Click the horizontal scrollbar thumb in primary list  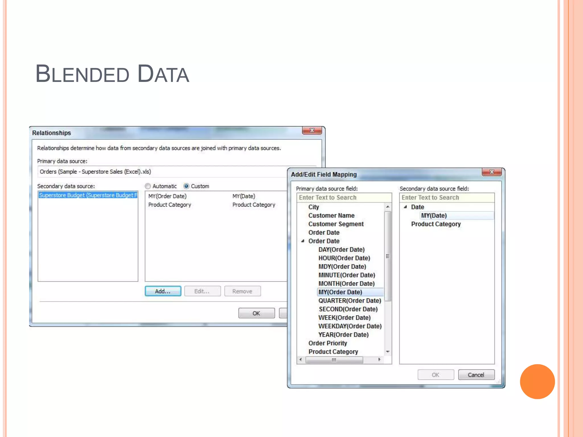[334, 360]
